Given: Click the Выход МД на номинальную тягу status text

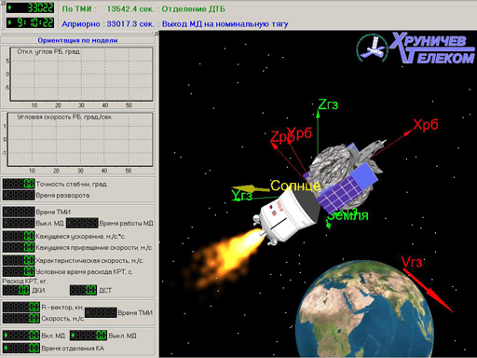Looking at the screenshot, I should tap(225, 24).
